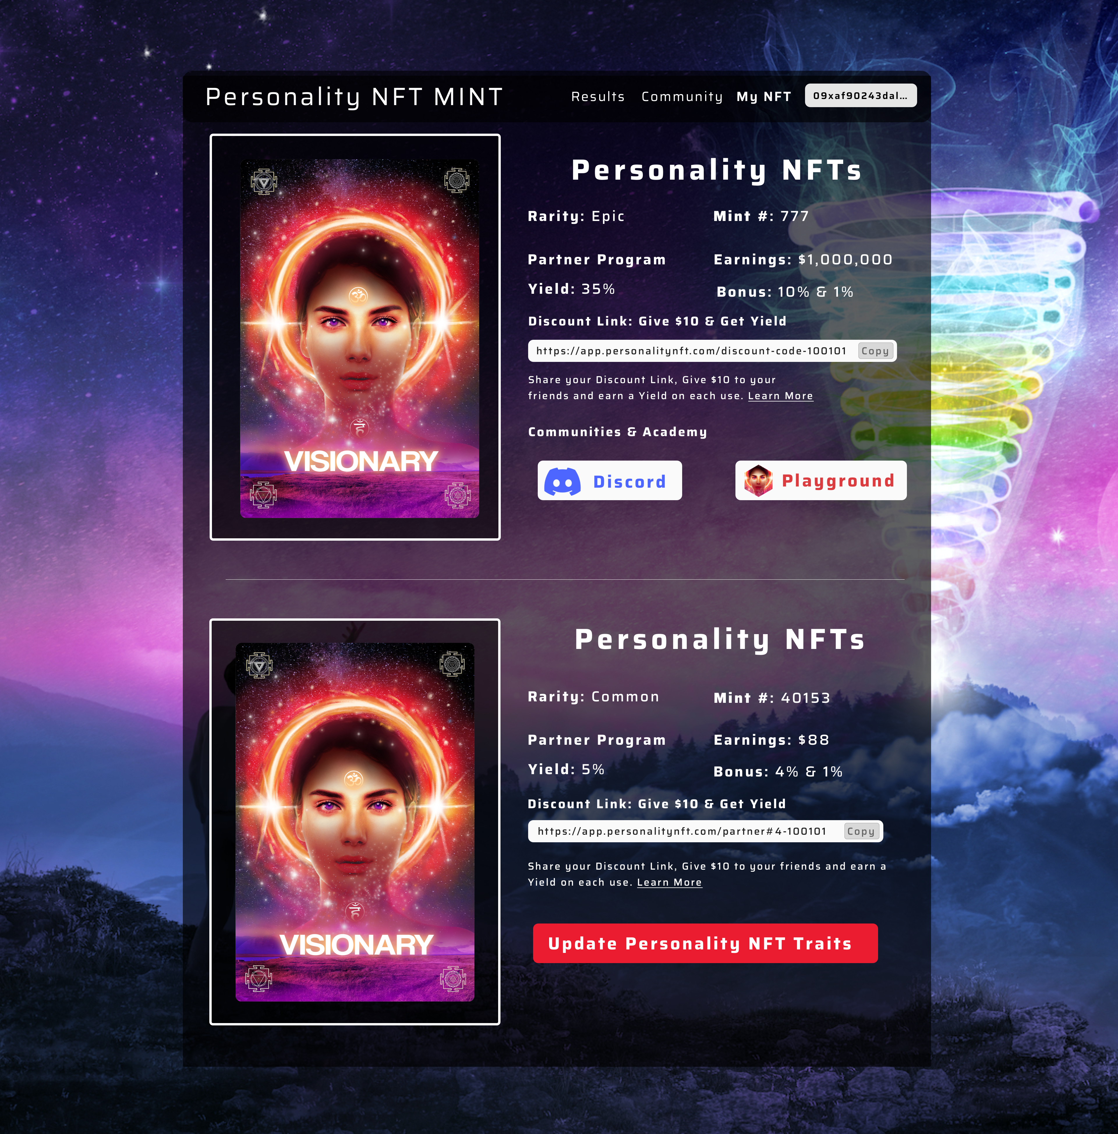Open Learn More under the Common NFT
This screenshot has height=1134, width=1118.
click(670, 883)
